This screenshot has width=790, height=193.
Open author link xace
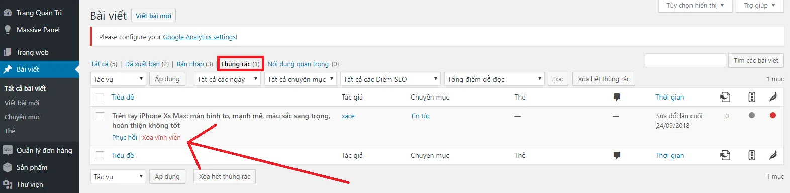[348, 116]
